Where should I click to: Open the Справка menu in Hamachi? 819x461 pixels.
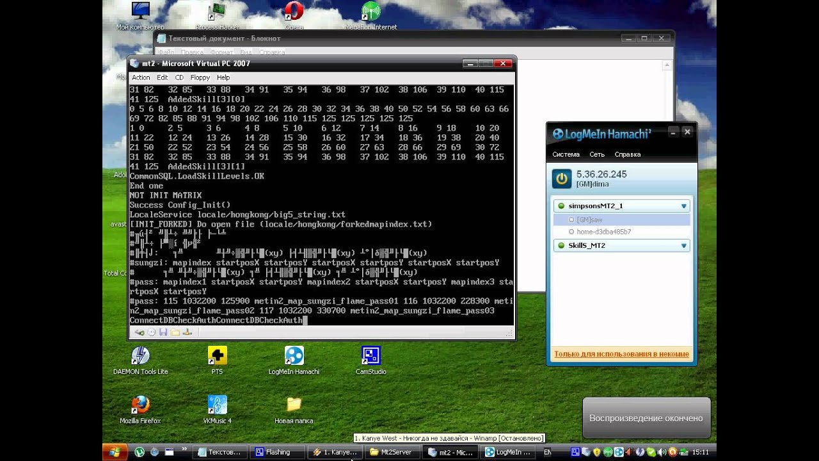[627, 154]
